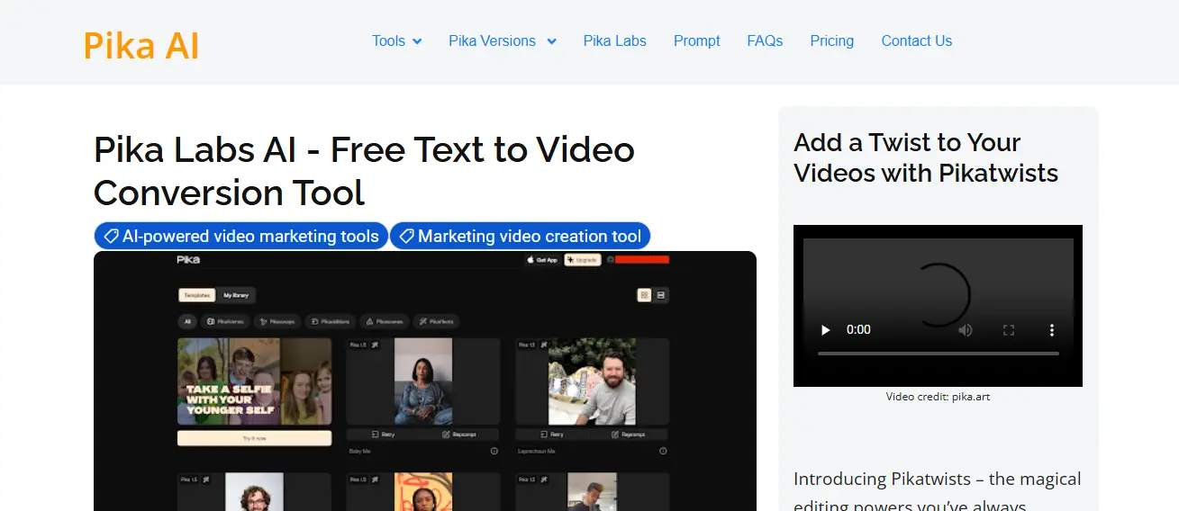Image resolution: width=1179 pixels, height=511 pixels.
Task: Open the Pika Labs nav link
Action: (615, 40)
